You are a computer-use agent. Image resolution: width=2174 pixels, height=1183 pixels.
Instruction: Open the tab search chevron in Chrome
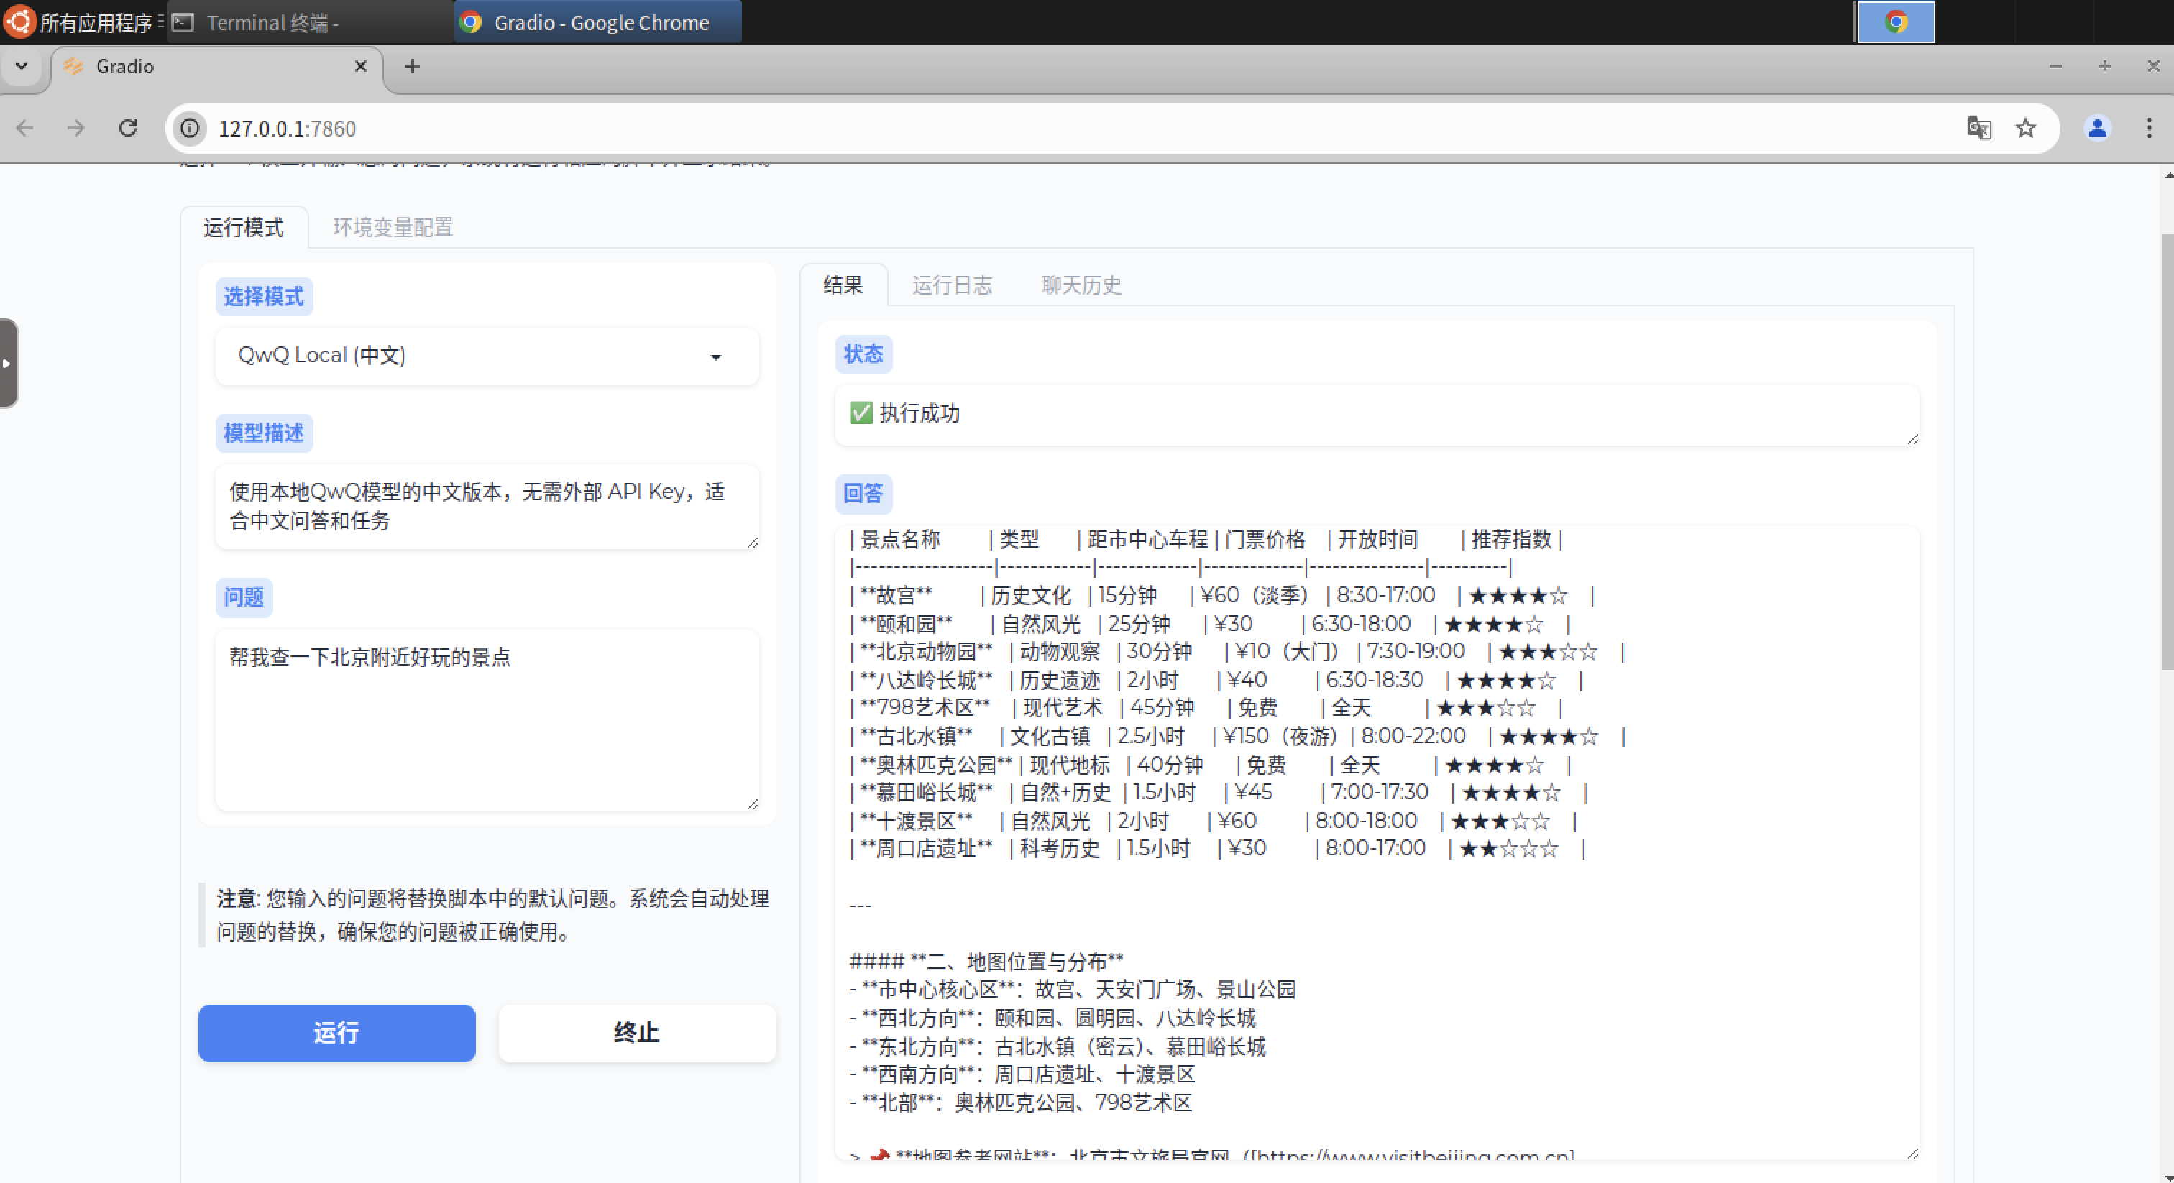click(22, 66)
